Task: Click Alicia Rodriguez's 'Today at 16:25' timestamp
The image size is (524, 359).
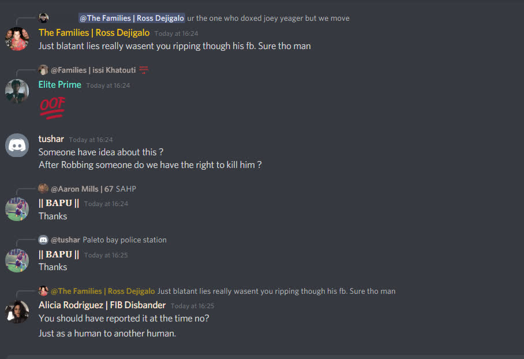Action: click(192, 306)
